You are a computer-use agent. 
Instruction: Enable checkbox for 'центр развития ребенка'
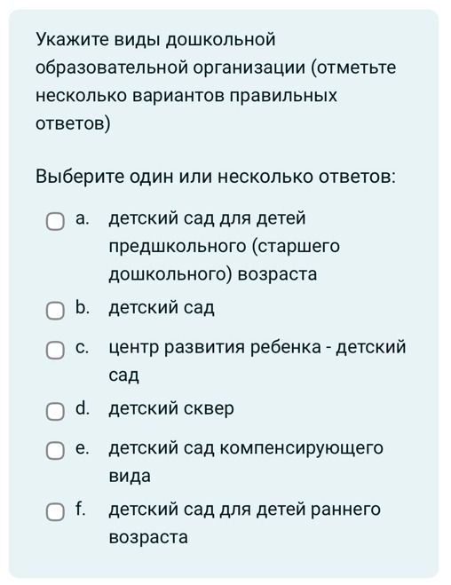pyautogui.click(x=55, y=351)
